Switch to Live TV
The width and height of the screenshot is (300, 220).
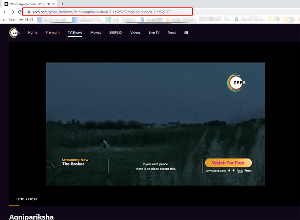(x=154, y=33)
